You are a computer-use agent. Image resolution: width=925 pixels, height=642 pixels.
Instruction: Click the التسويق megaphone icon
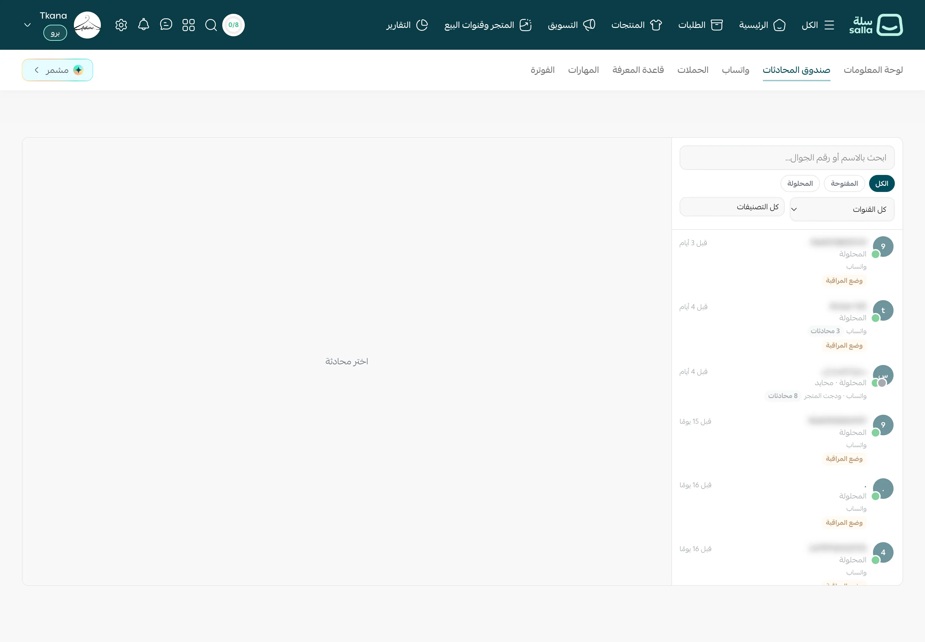(x=589, y=25)
